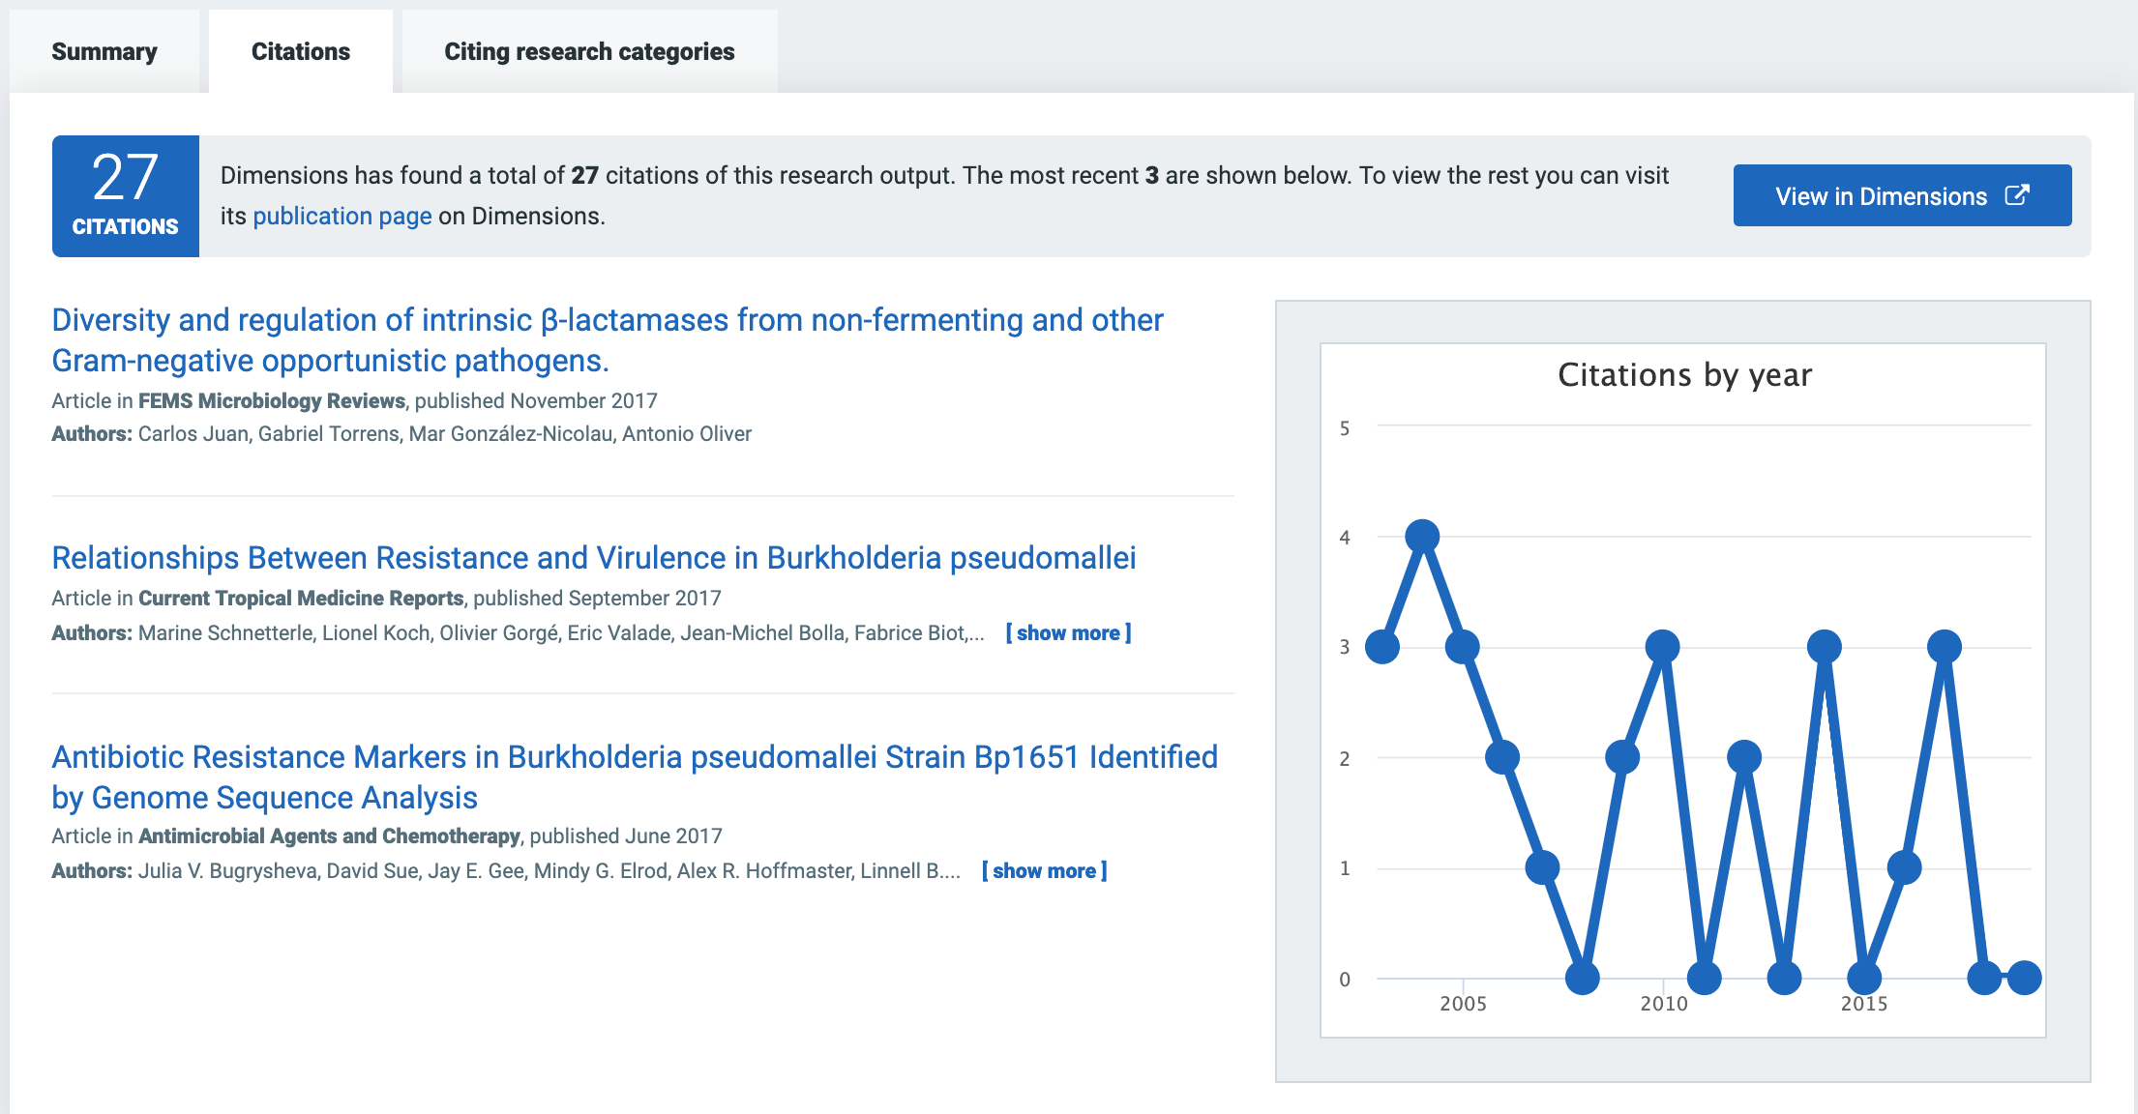
Task: Click the peak data point at value 4
Action: coord(1422,536)
